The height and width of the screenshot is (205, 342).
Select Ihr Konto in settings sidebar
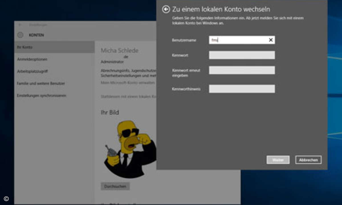click(x=54, y=47)
